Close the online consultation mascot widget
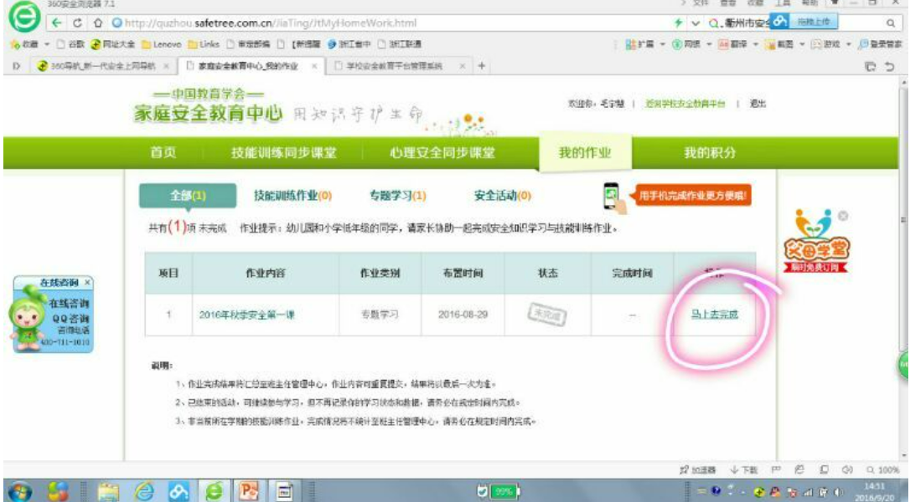Screen dimensions: 910x502 pyautogui.click(x=88, y=283)
